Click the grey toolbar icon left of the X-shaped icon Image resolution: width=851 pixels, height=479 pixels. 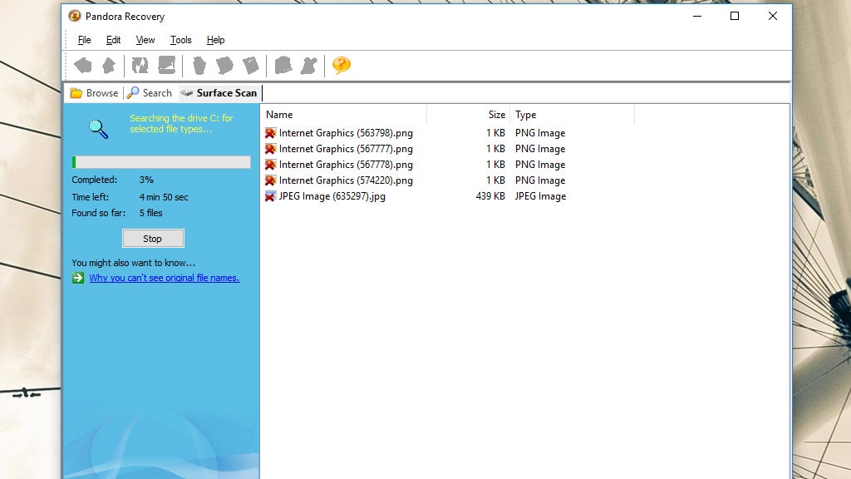[283, 66]
